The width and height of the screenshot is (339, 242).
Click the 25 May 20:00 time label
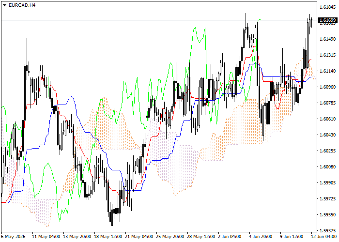(x=170, y=237)
